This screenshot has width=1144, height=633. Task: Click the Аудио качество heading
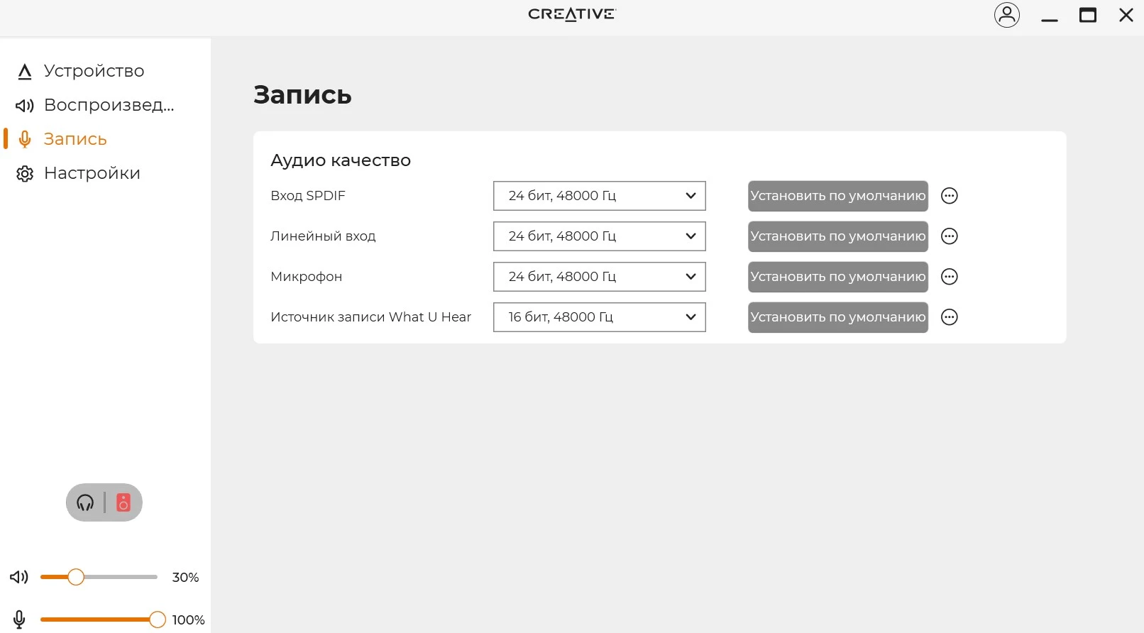tap(341, 160)
